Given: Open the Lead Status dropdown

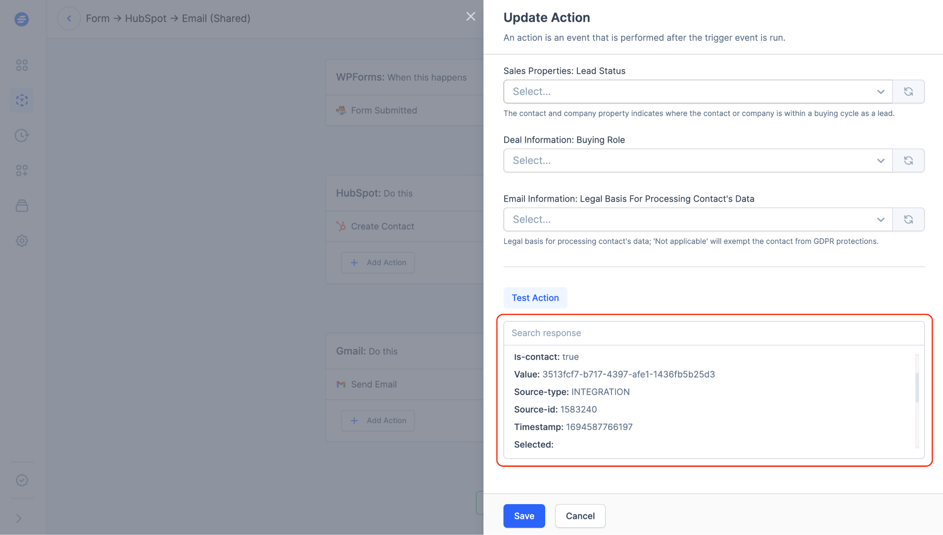Looking at the screenshot, I should coord(698,92).
